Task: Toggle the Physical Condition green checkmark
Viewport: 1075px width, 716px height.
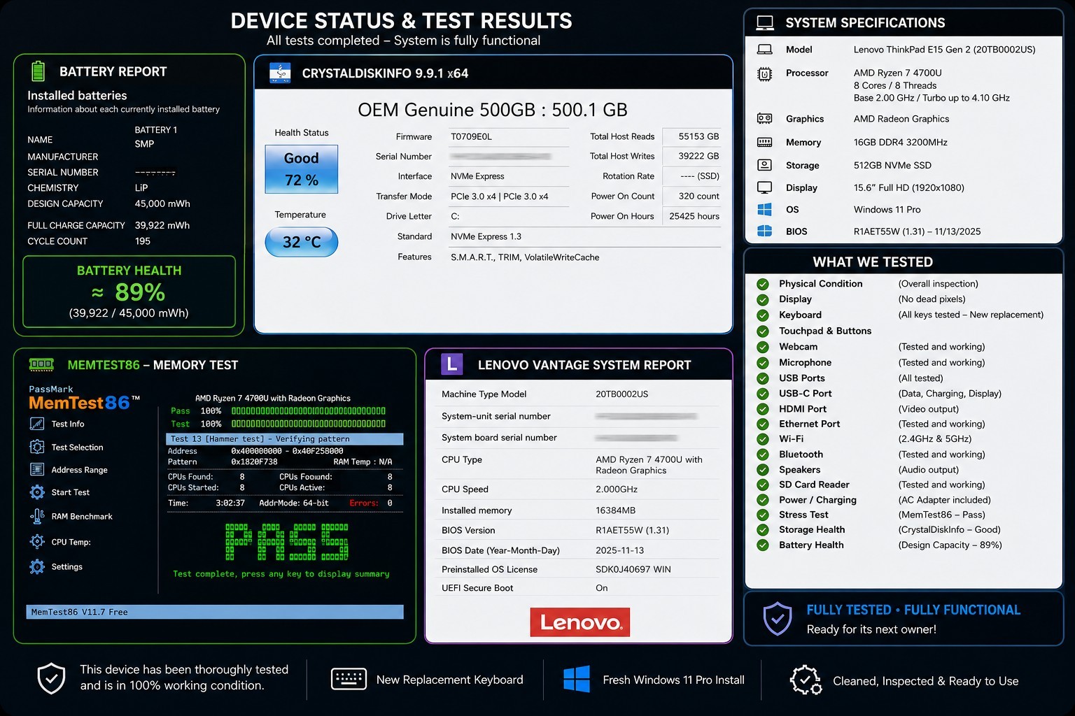Action: click(763, 284)
